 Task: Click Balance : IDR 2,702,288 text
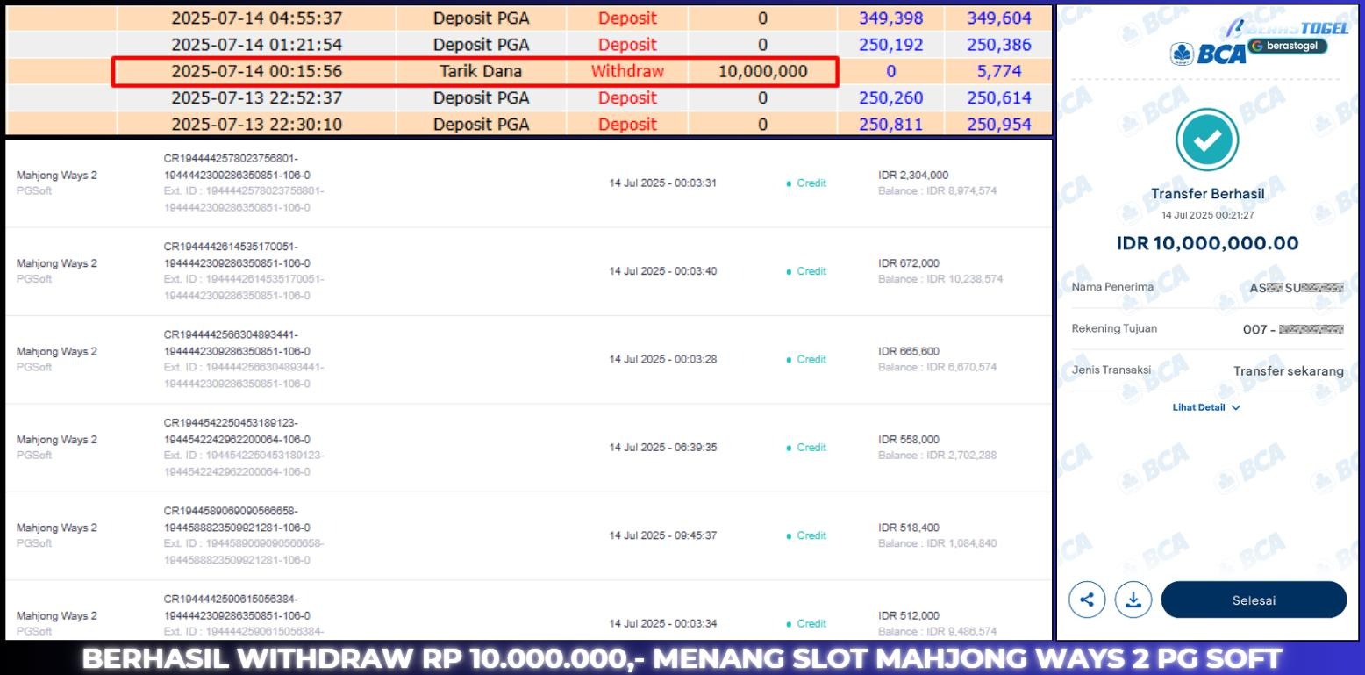(x=937, y=456)
